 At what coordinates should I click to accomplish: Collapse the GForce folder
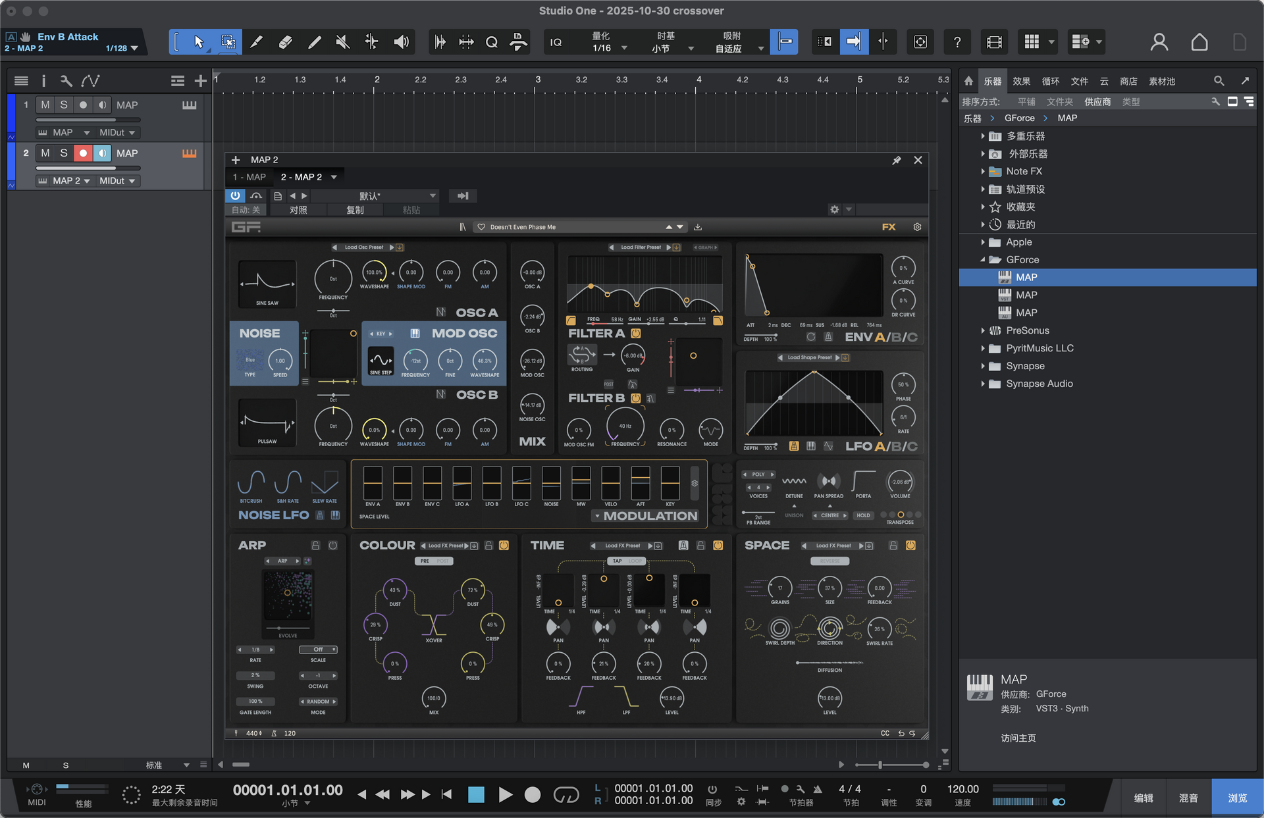(x=983, y=260)
